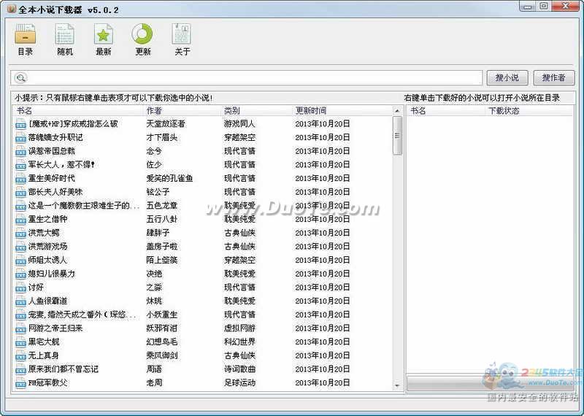Open the 关于 about toolbar icon
Image resolution: width=584 pixels, height=416 pixels.
tap(182, 39)
